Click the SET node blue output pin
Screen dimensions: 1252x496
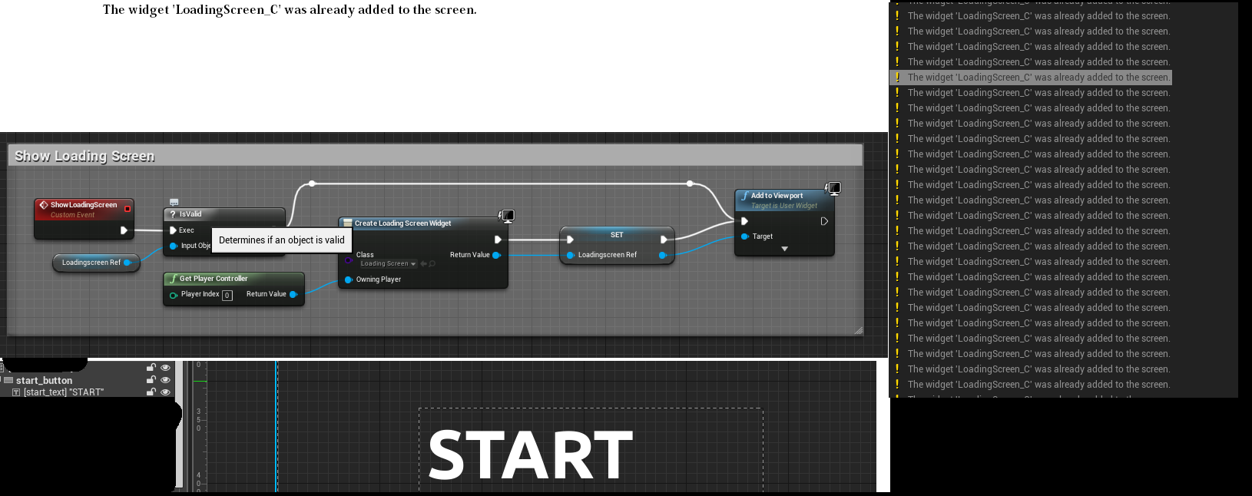click(662, 255)
